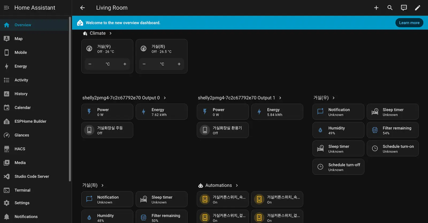Open Notifications in the sidebar
This screenshot has width=428, height=223.
[34, 217]
